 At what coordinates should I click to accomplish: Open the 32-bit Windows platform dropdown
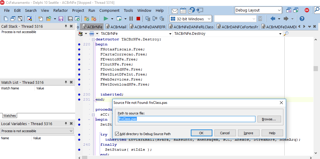click(x=209, y=19)
